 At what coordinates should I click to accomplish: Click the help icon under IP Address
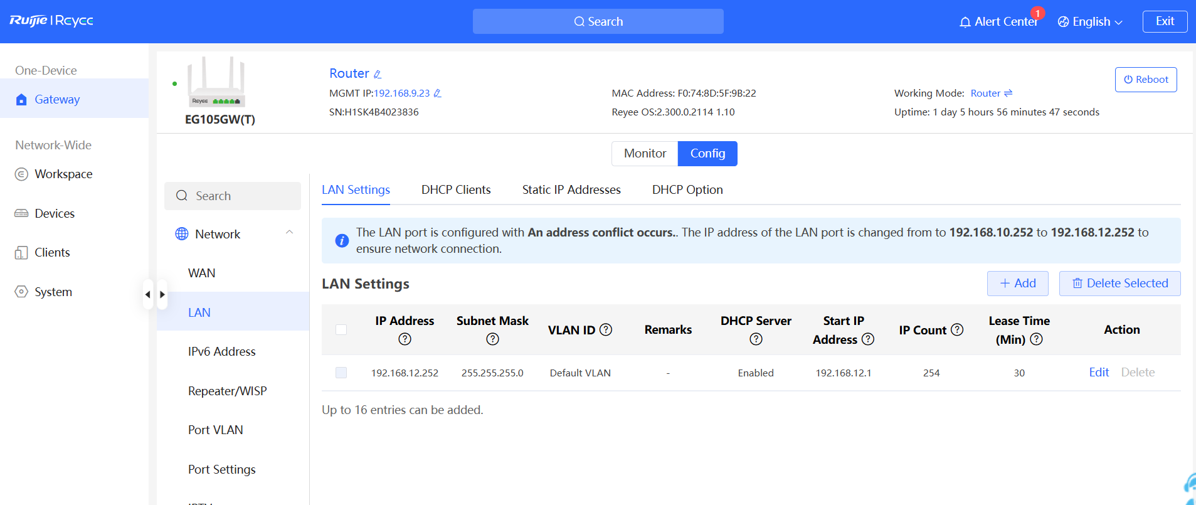(x=405, y=339)
